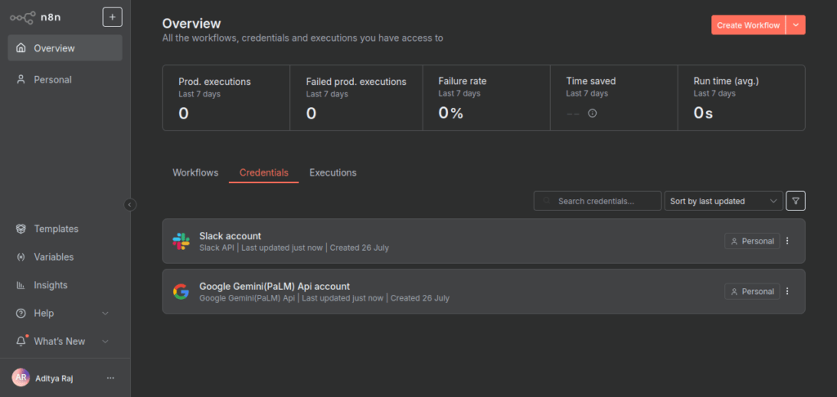Collapse the sidebar with arrow handle
Viewport: 837px width, 397px height.
pos(130,204)
